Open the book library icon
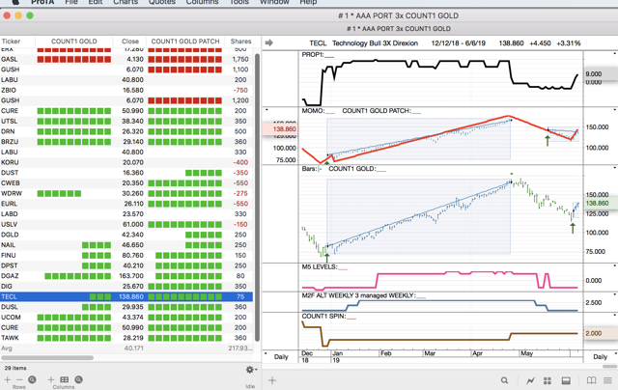The height and width of the screenshot is (390, 618). [591, 380]
